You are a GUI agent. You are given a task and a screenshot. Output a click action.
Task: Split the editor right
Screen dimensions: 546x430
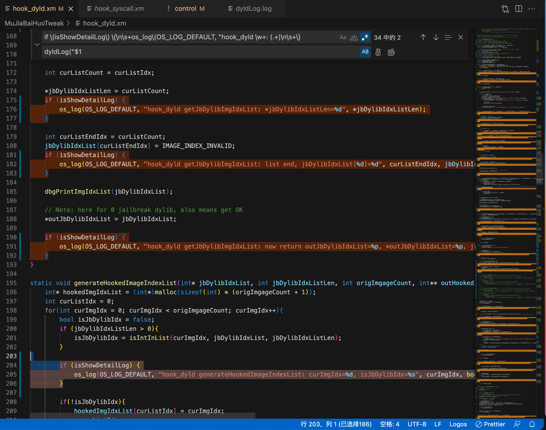click(x=519, y=9)
